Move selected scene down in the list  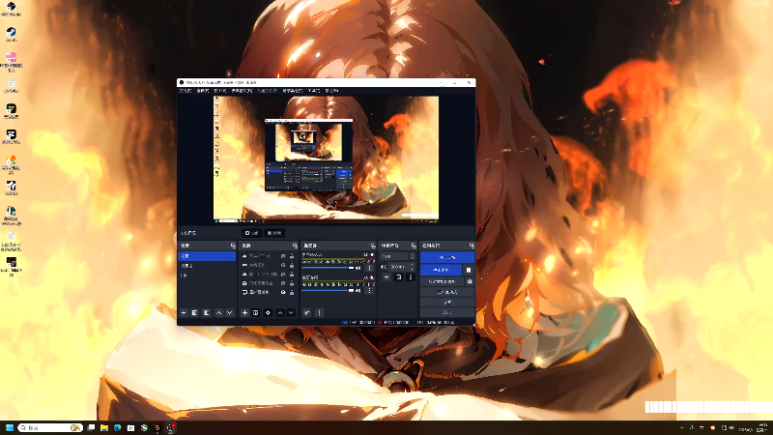pos(229,312)
